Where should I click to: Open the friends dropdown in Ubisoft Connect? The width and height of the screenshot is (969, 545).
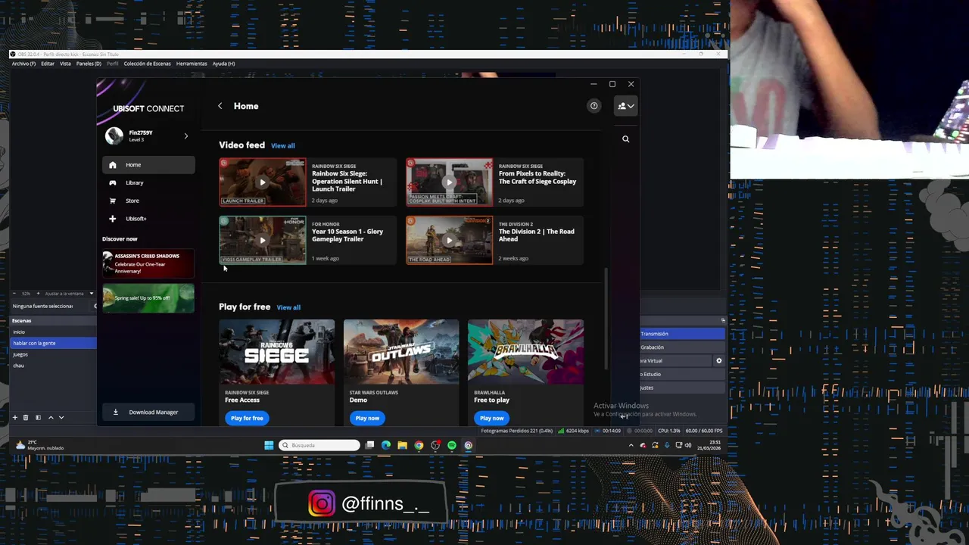(625, 106)
